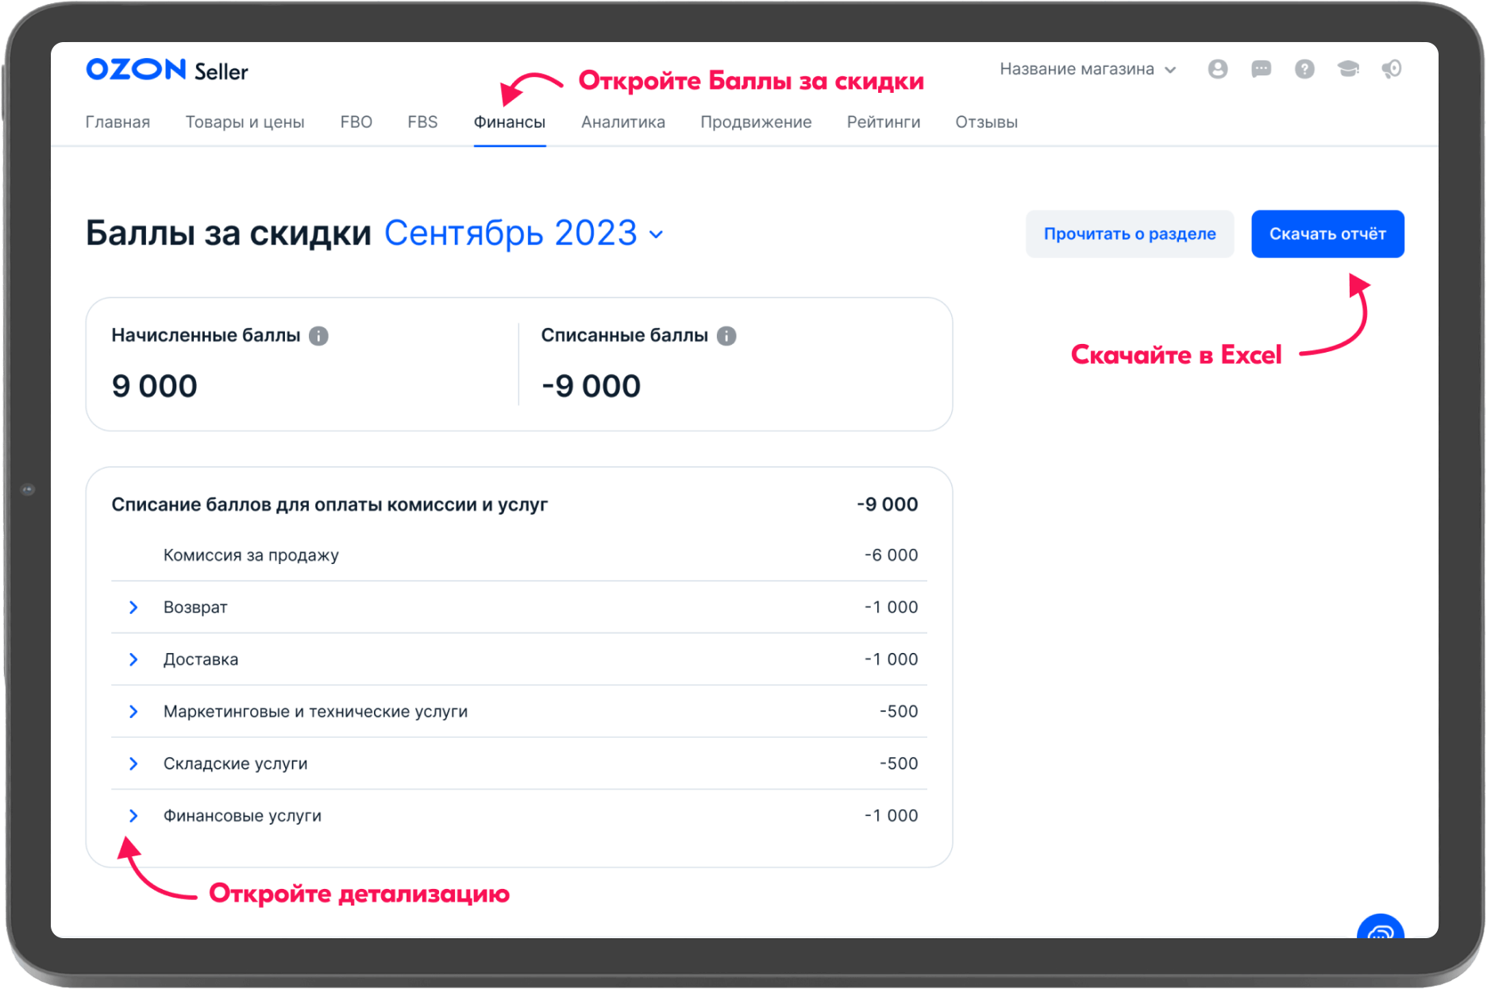Show info for Списанные баллы

pos(726,336)
